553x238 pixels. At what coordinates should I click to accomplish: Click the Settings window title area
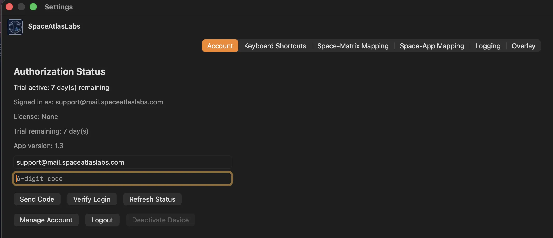click(59, 7)
